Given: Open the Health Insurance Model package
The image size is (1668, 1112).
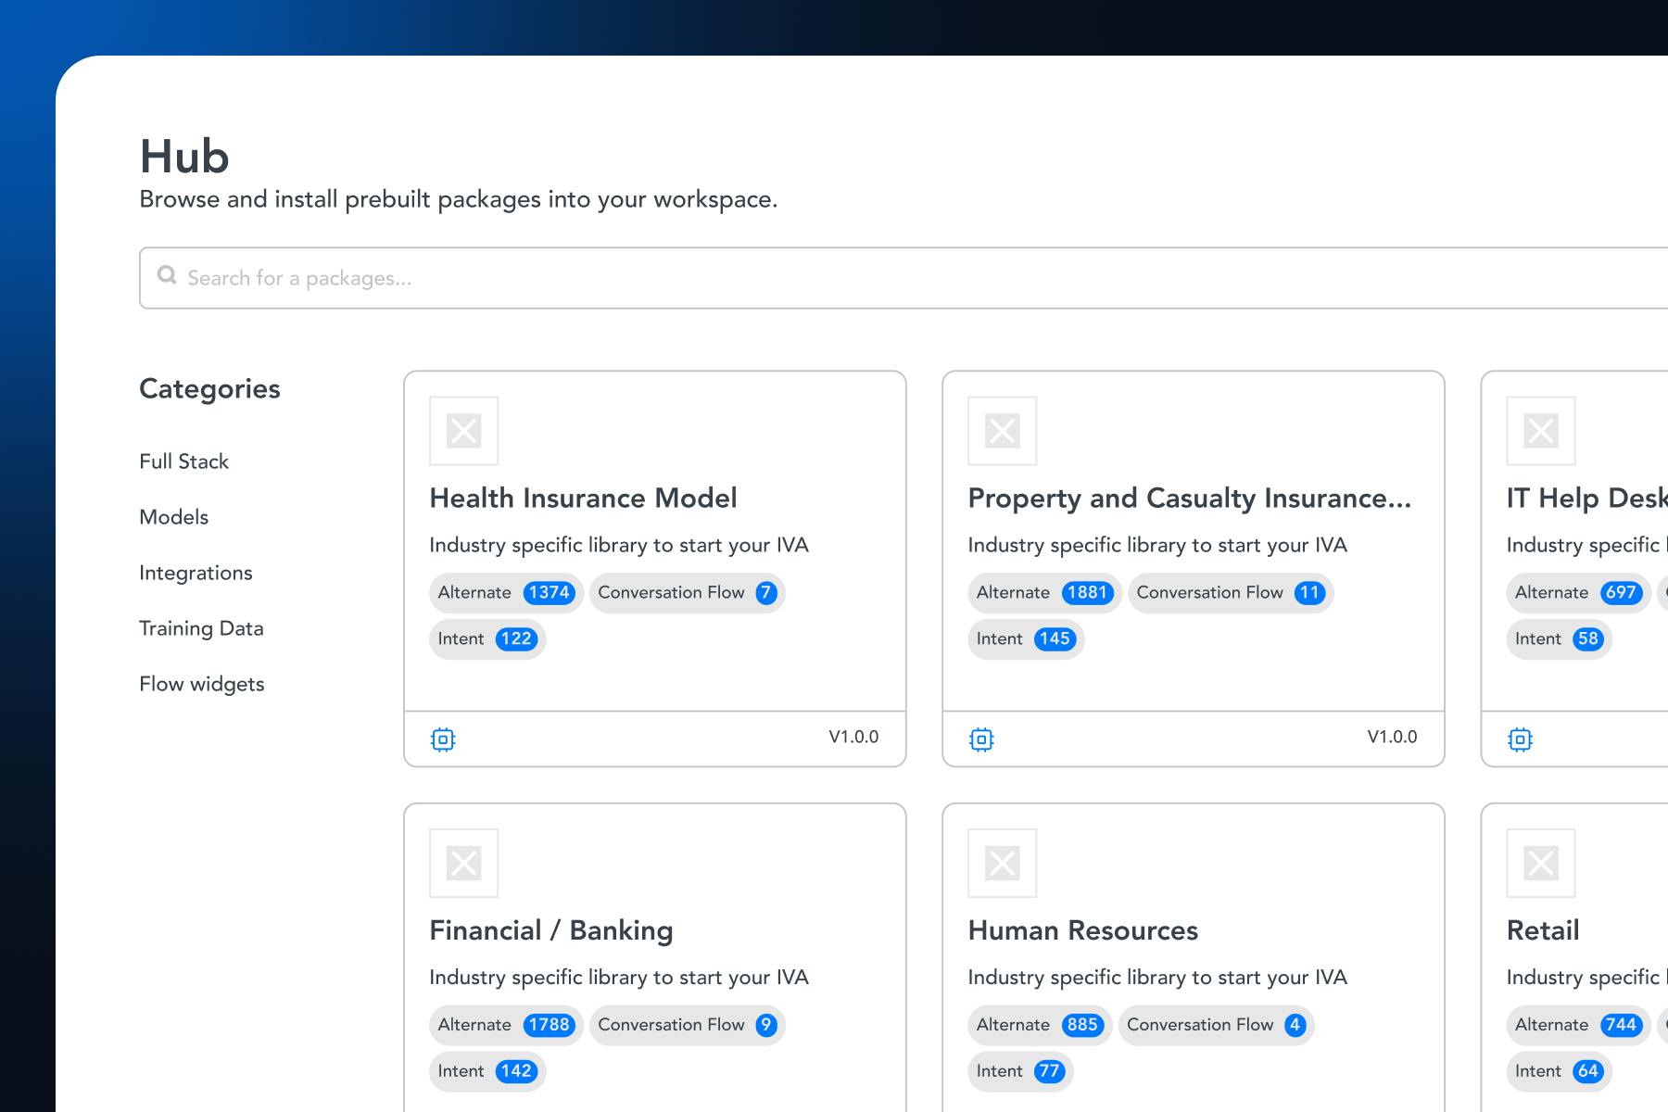Looking at the screenshot, I should 583,499.
